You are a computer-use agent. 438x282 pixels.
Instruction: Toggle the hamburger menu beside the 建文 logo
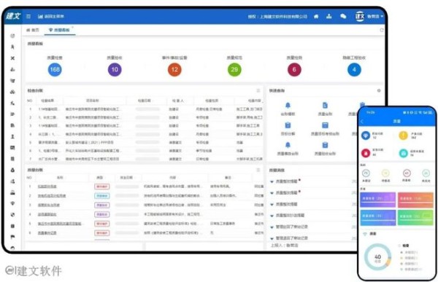coord(28,17)
